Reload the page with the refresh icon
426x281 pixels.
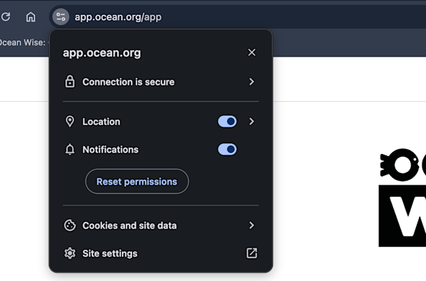point(6,17)
